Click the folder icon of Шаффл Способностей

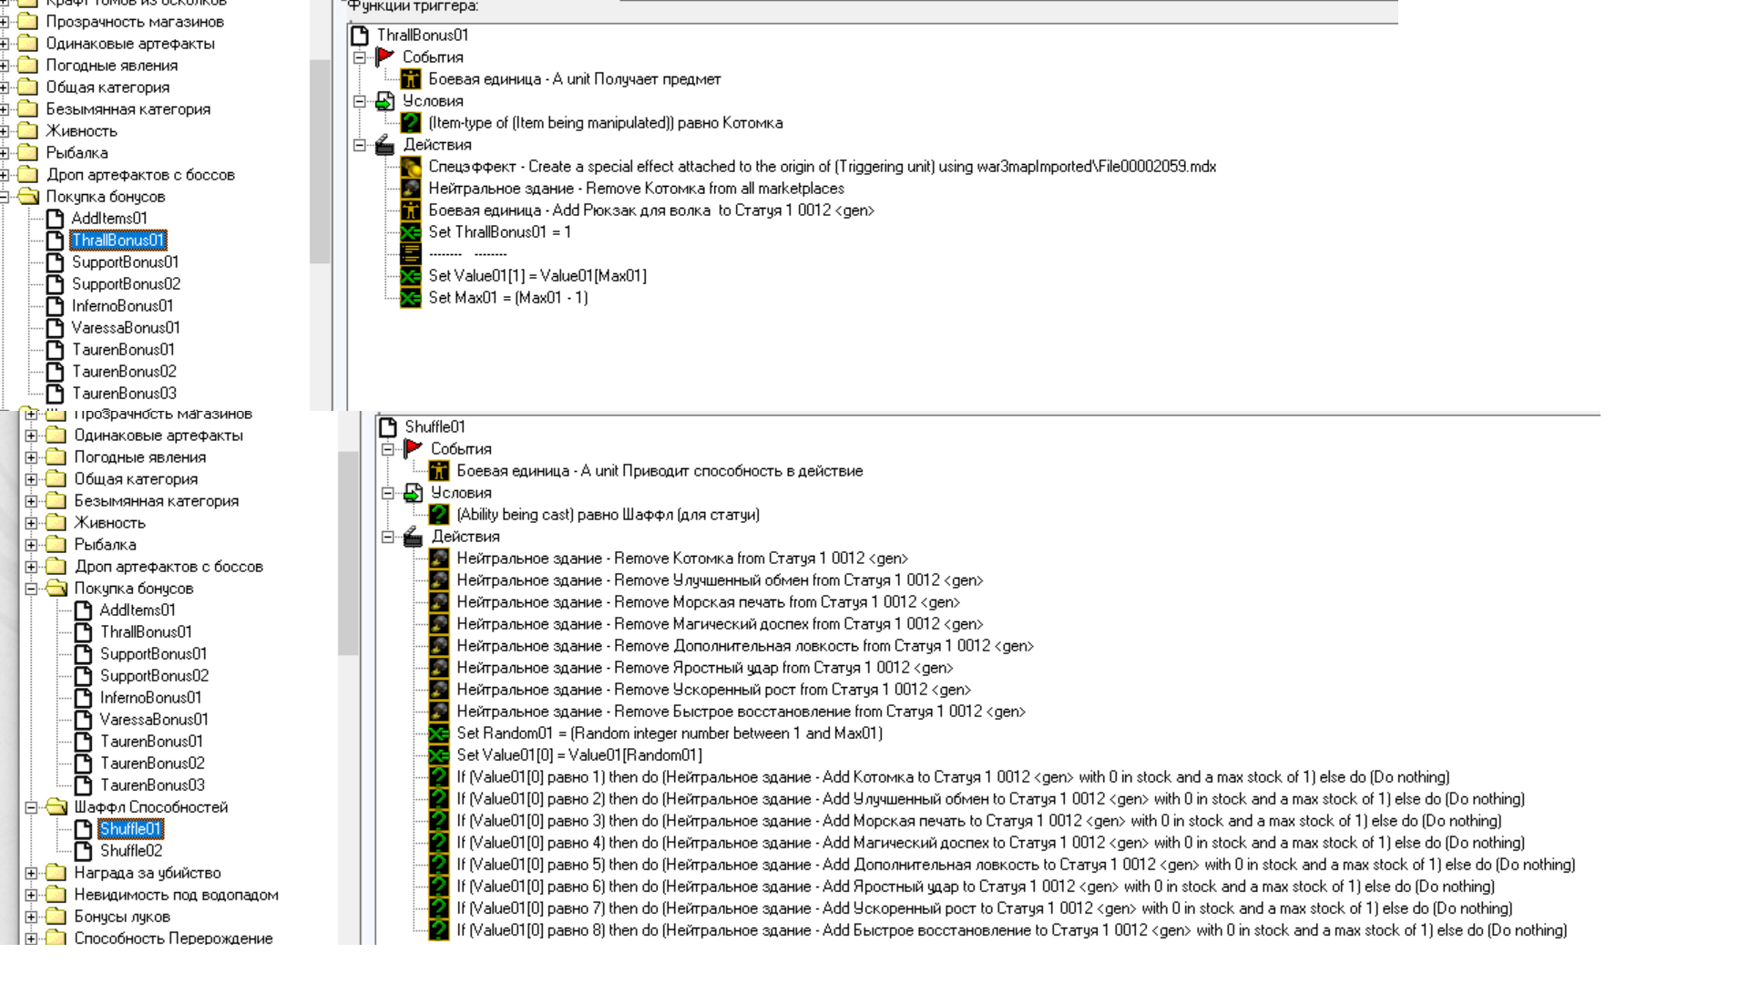(x=57, y=807)
